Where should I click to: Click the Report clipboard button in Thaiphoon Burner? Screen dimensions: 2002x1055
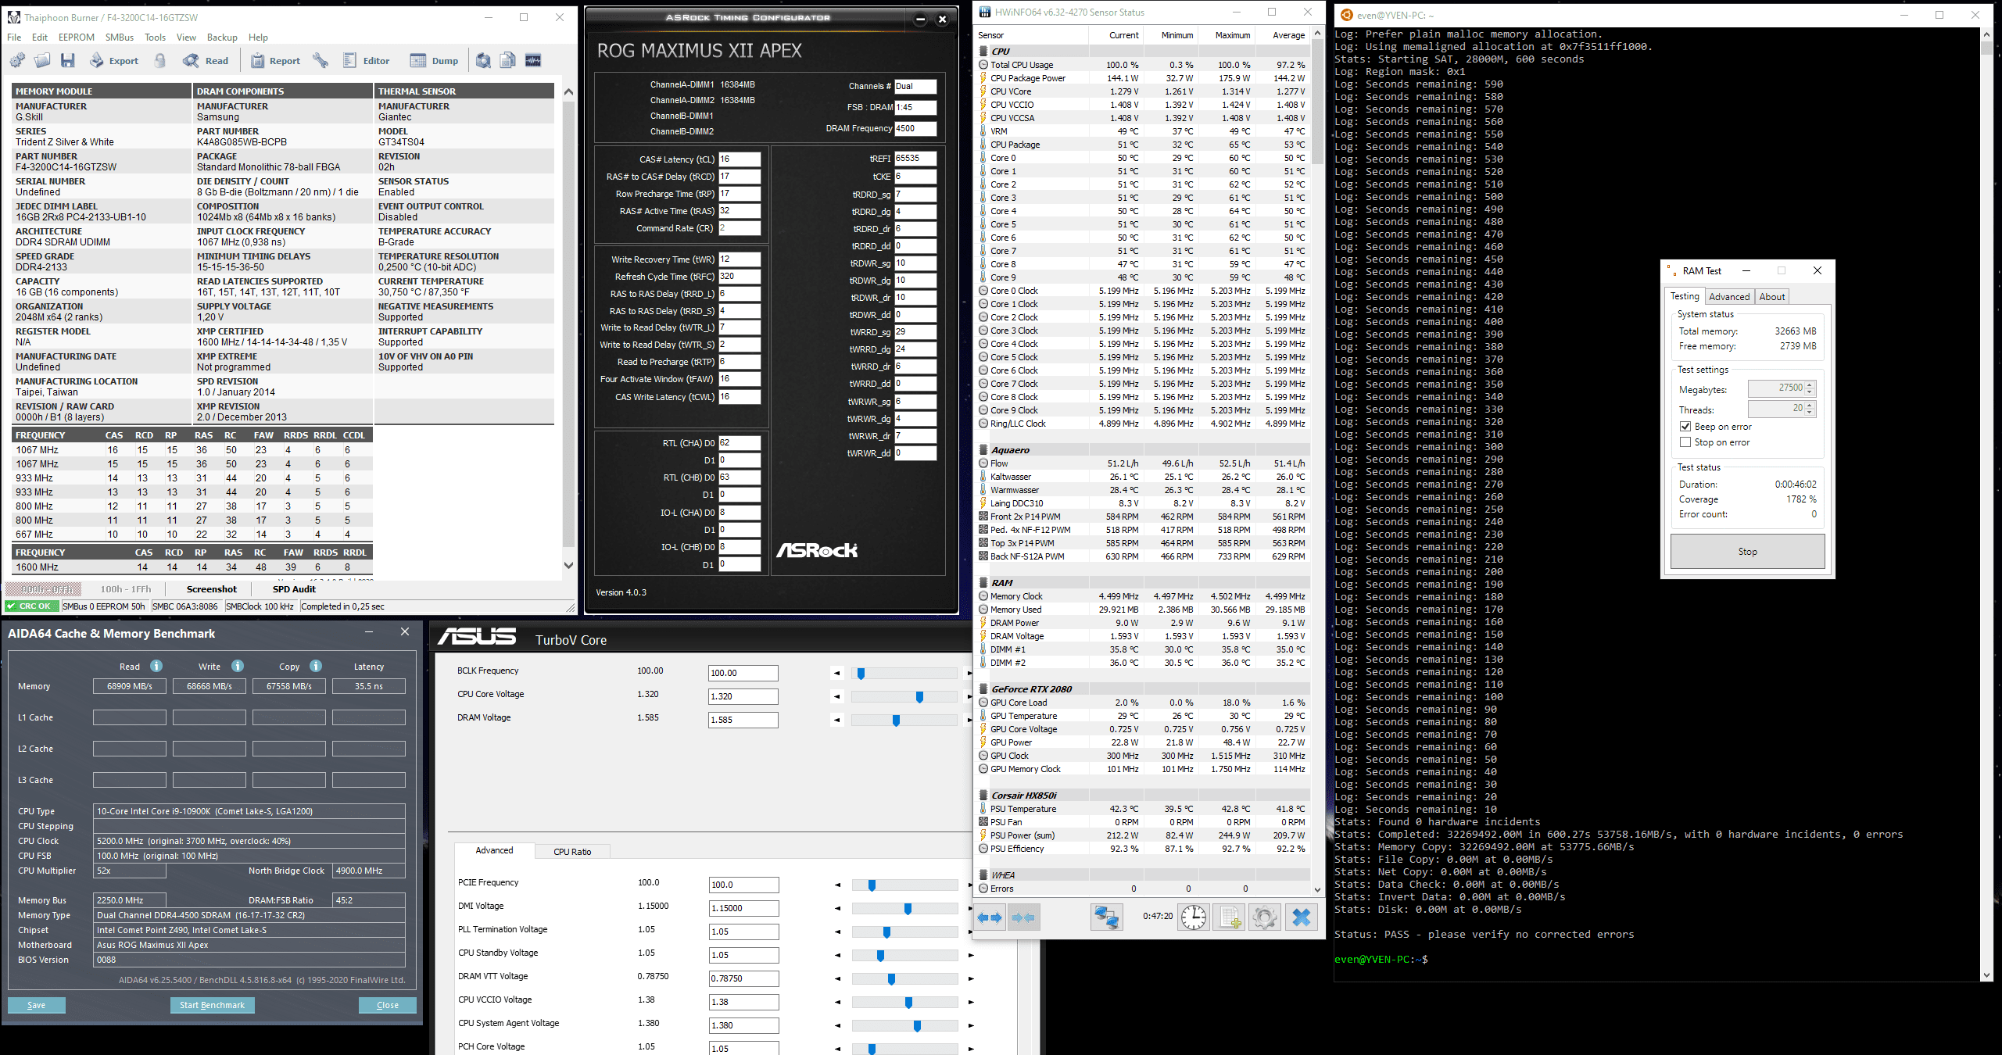(x=275, y=60)
